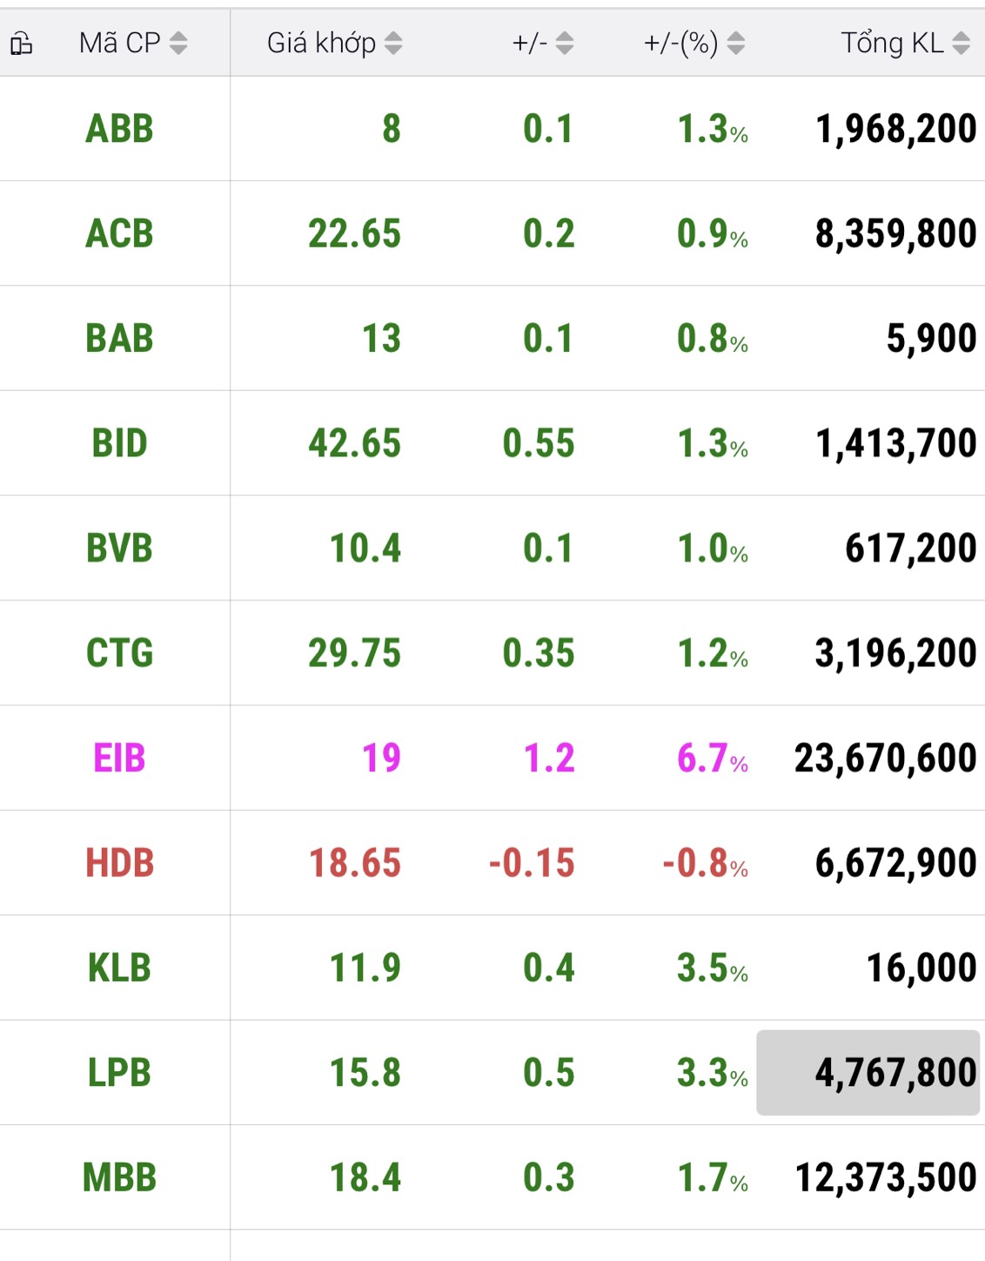Click BID price 42.65
This screenshot has width=985, height=1261.
click(x=354, y=443)
